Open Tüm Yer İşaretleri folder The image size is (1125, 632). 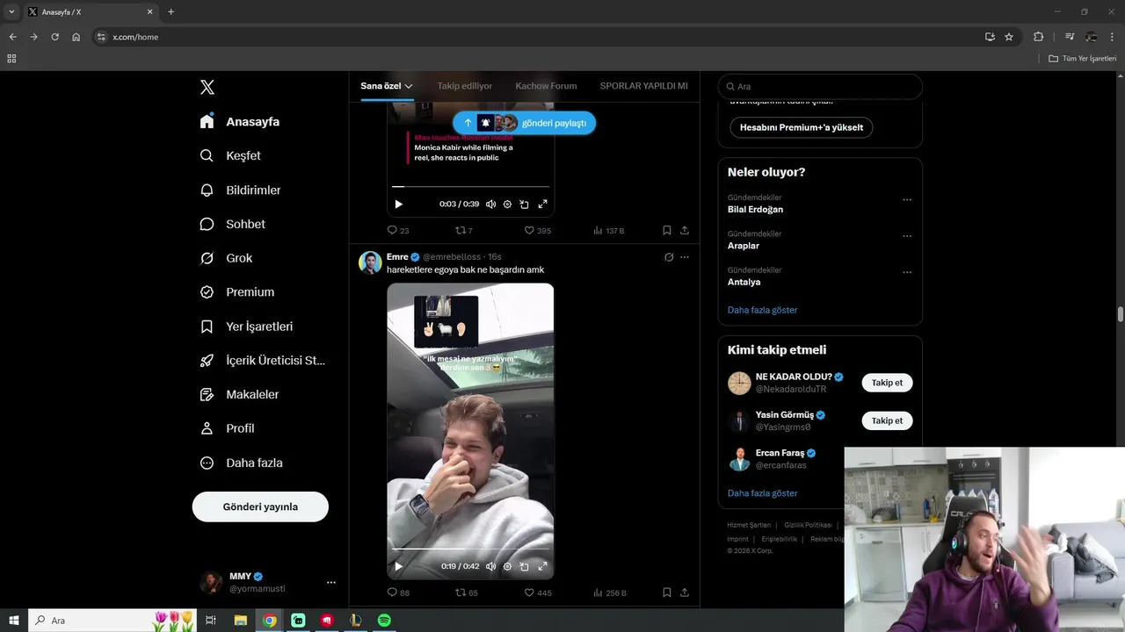pos(1083,58)
